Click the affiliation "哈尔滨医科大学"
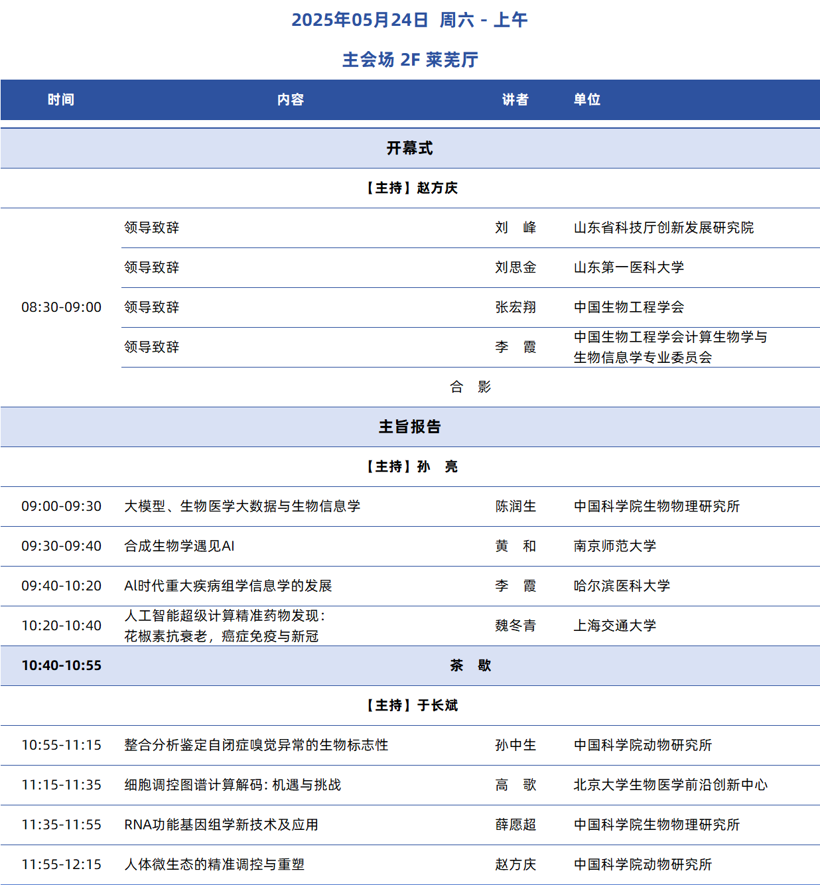Image resolution: width=820 pixels, height=885 pixels. [x=622, y=586]
